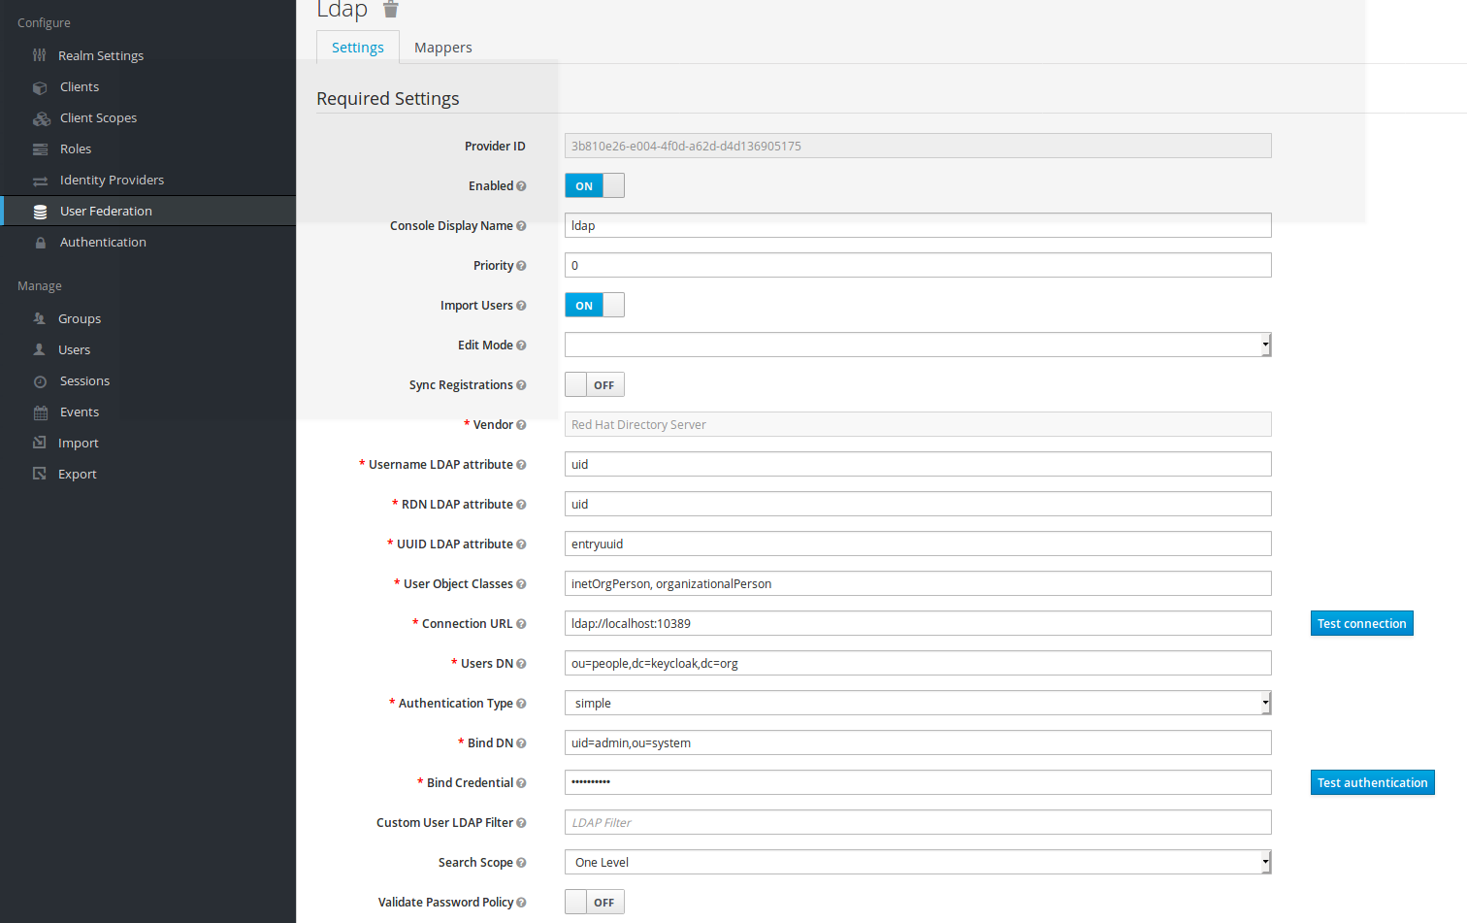Select the Events sidebar item
The width and height of the screenshot is (1467, 923).
(x=78, y=412)
